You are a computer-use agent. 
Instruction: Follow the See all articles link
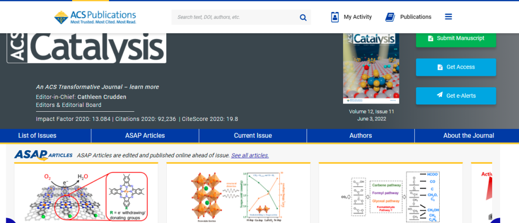(x=250, y=155)
